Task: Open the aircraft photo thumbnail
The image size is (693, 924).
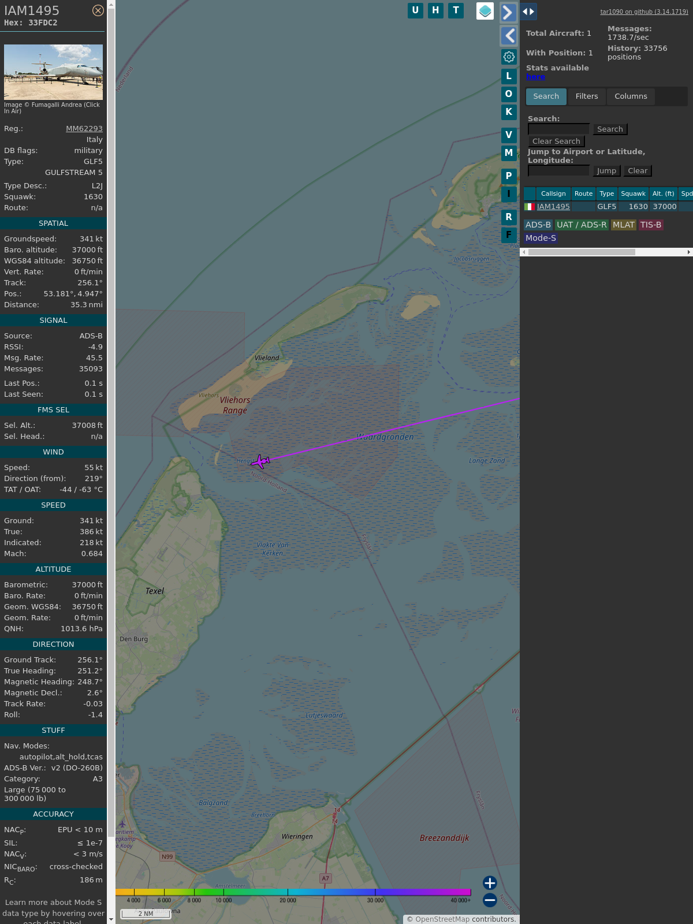Action: (x=53, y=72)
